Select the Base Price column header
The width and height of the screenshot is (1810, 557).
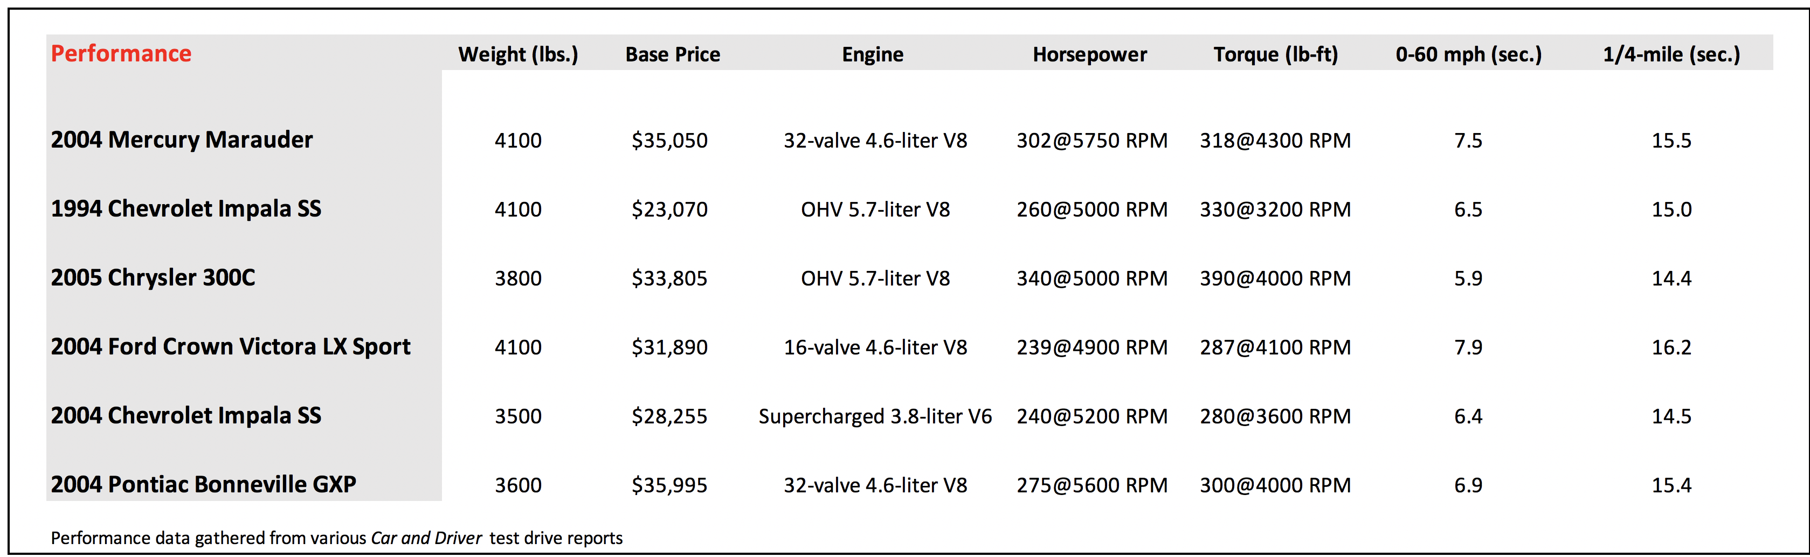pos(673,54)
